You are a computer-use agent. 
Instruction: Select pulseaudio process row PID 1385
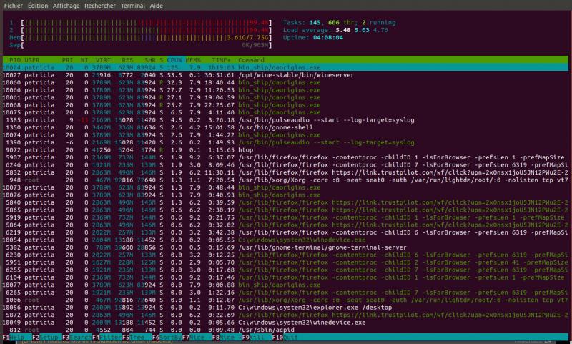coord(285,119)
